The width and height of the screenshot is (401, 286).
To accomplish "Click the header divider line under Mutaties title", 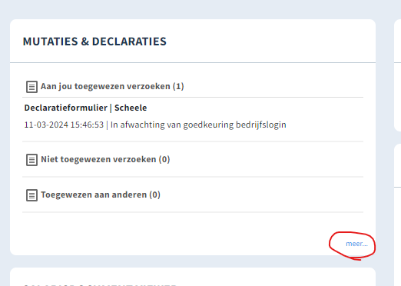I will pyautogui.click(x=193, y=62).
